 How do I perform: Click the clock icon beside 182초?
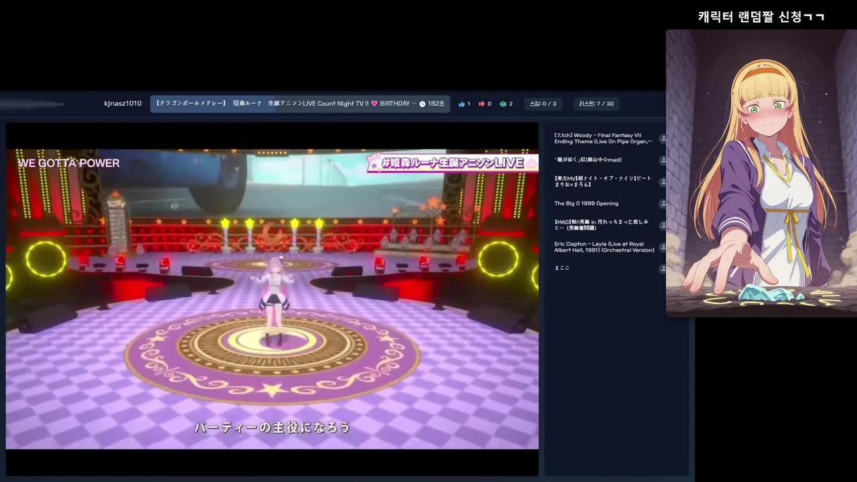pos(422,104)
